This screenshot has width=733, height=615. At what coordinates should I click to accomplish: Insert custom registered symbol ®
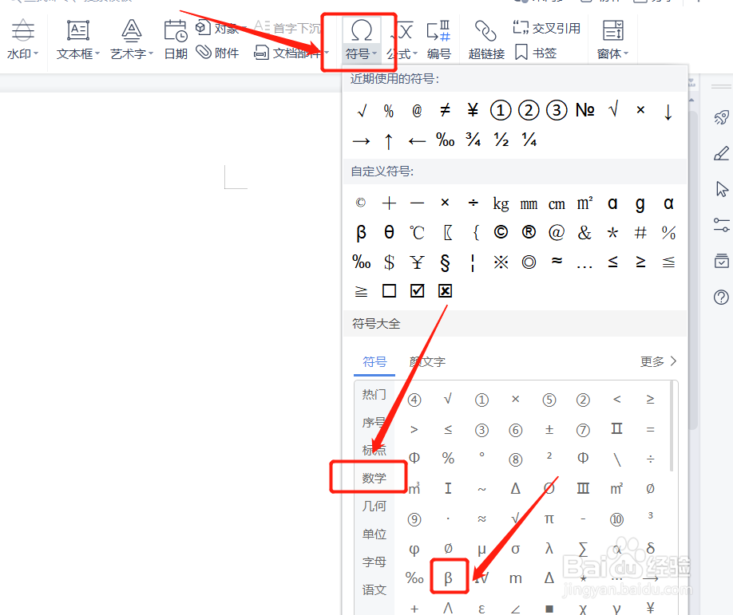click(529, 232)
